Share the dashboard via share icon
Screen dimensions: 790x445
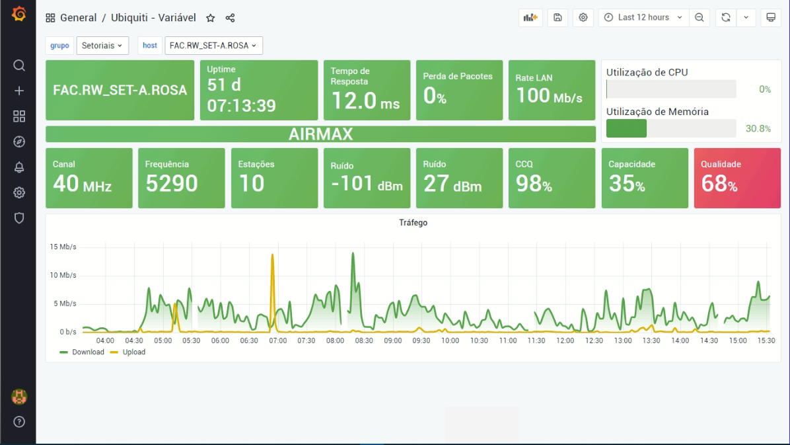231,18
